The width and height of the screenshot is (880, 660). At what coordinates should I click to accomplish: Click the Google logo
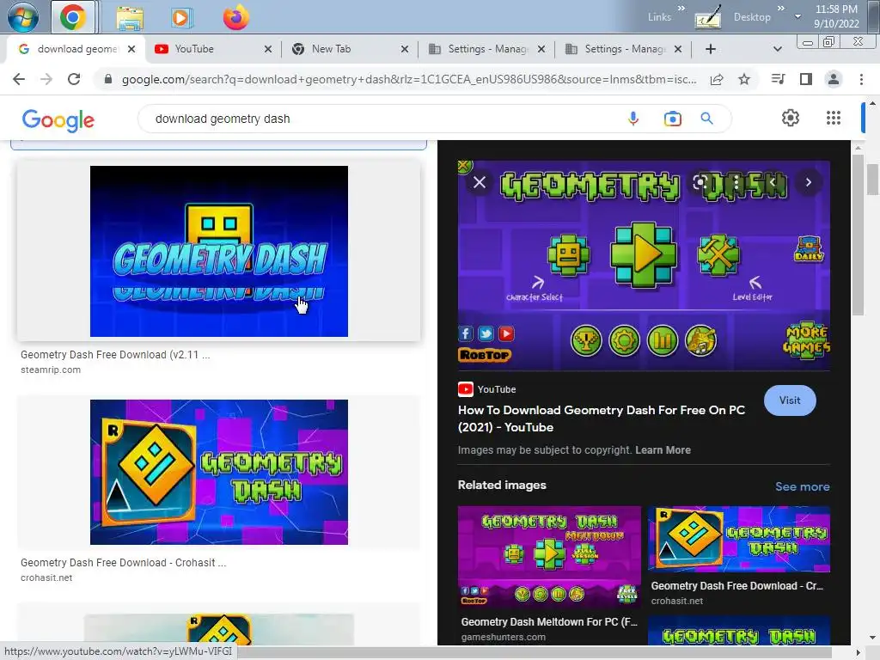coord(58,119)
